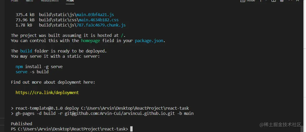Split the terminal pane
Viewport: 306px width, 132px height.
[x=274, y=1]
